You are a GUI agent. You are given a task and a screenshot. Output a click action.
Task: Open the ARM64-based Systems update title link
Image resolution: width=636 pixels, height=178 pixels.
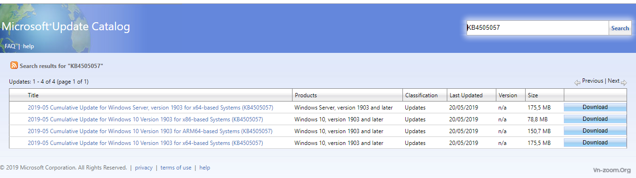coord(150,131)
